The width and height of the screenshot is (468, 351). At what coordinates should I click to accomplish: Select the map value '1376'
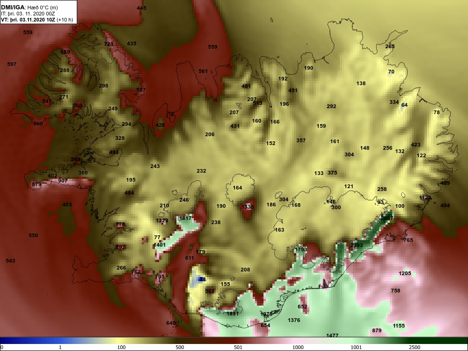(x=294, y=320)
